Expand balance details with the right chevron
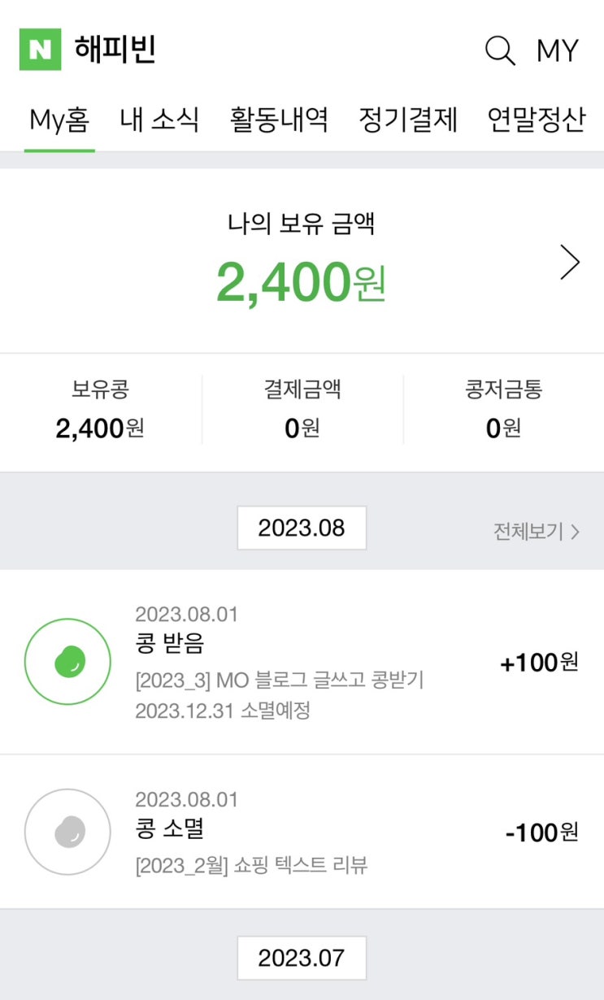This screenshot has width=604, height=1000. tap(570, 263)
